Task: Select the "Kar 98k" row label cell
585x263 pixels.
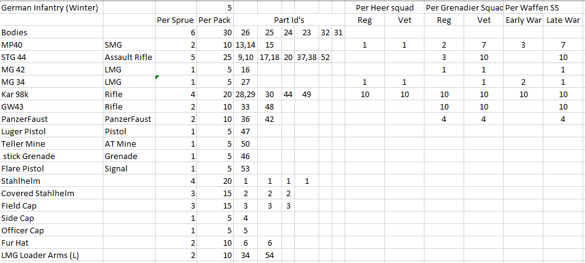Action: click(51, 94)
